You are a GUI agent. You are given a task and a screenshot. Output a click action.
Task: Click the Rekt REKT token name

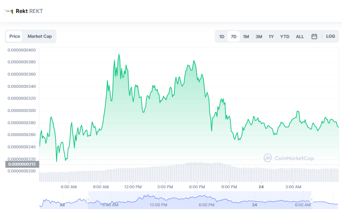pos(29,11)
